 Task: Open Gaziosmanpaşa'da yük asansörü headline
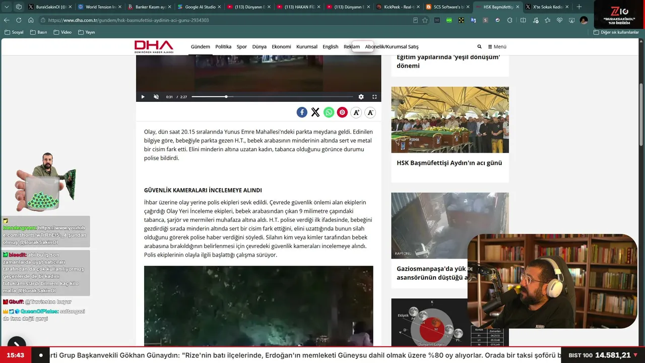pyautogui.click(x=432, y=273)
